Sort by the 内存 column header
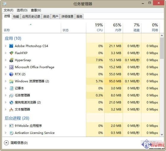The width and height of the screenshot is (166, 151). [114, 28]
